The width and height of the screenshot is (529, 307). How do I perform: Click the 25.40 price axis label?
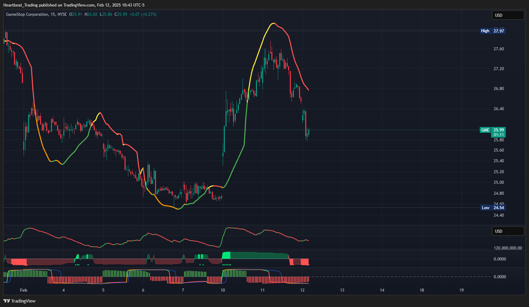click(499, 161)
